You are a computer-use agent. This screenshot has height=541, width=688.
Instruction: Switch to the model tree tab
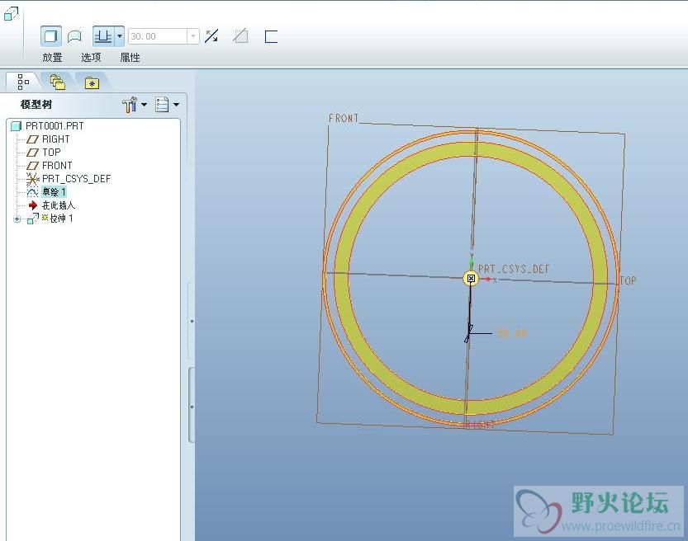click(23, 82)
